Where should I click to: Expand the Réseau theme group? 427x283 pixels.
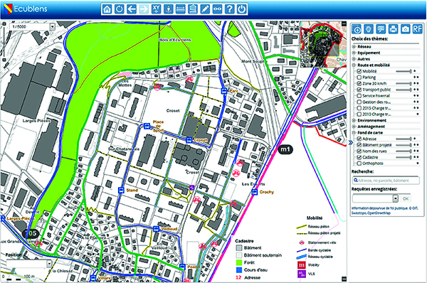[x=354, y=46]
